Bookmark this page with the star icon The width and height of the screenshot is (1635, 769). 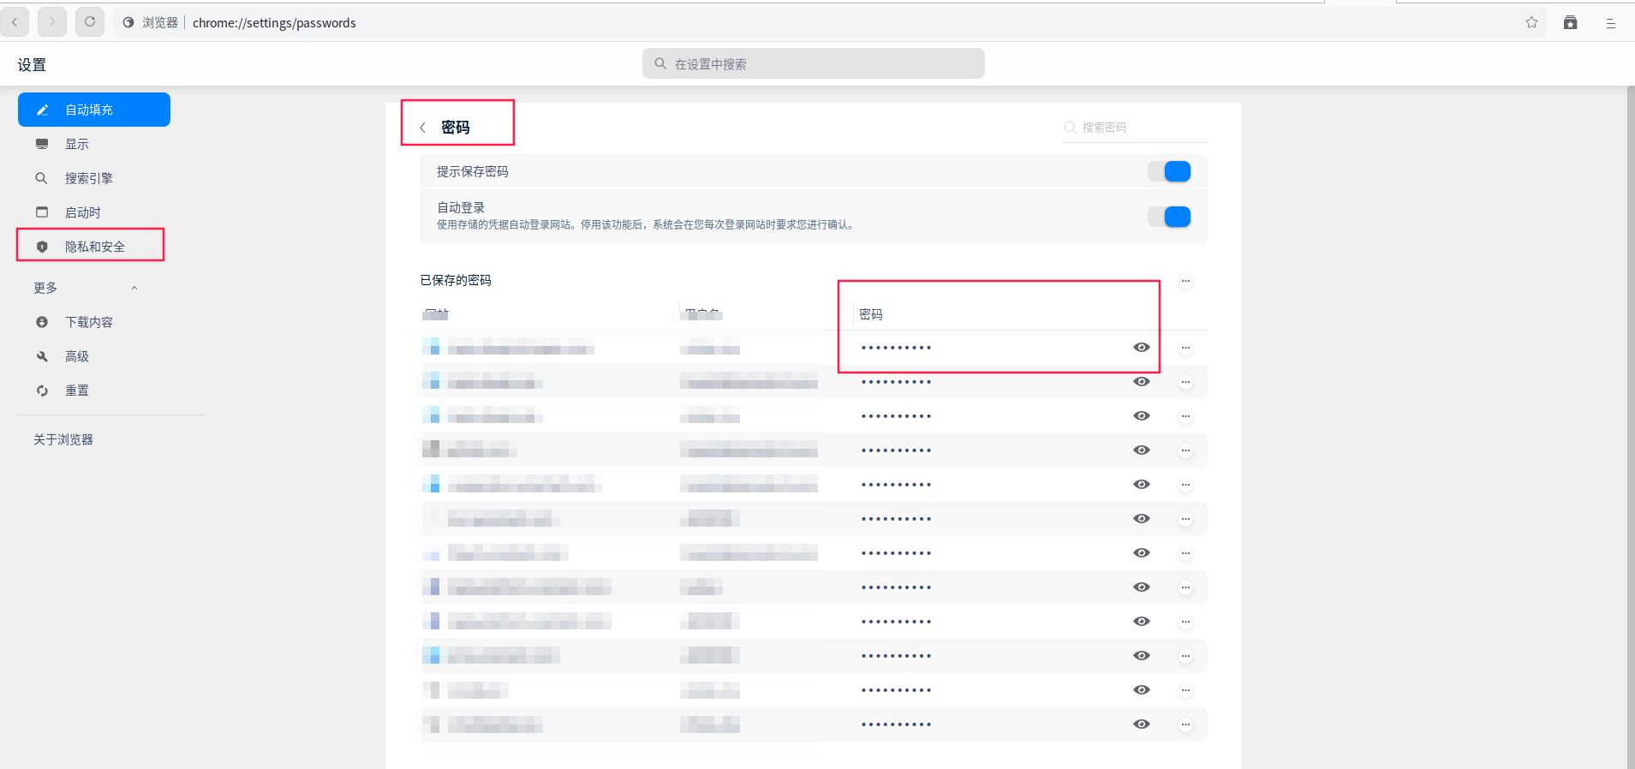click(1531, 23)
